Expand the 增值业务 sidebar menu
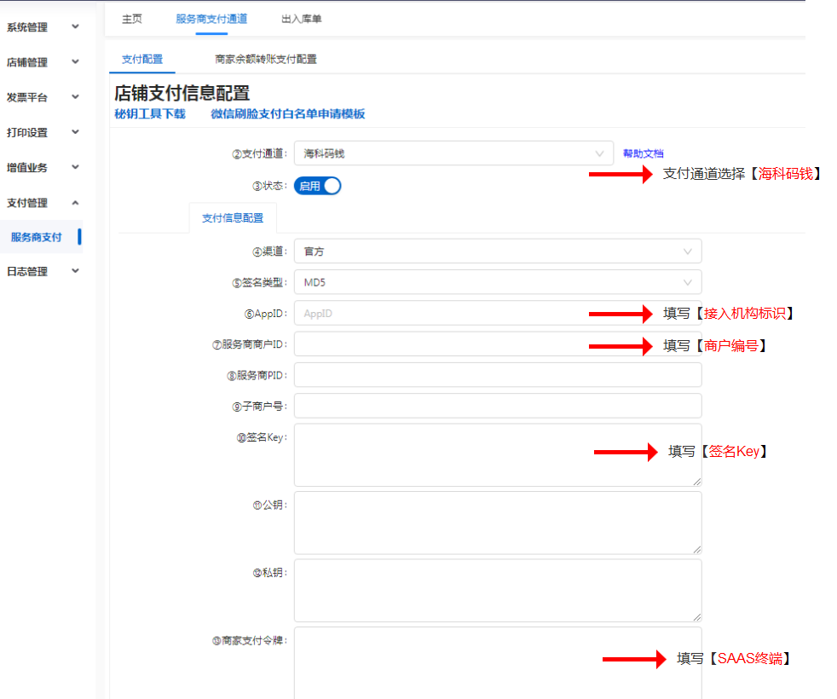This screenshot has width=837, height=699. tap(43, 167)
